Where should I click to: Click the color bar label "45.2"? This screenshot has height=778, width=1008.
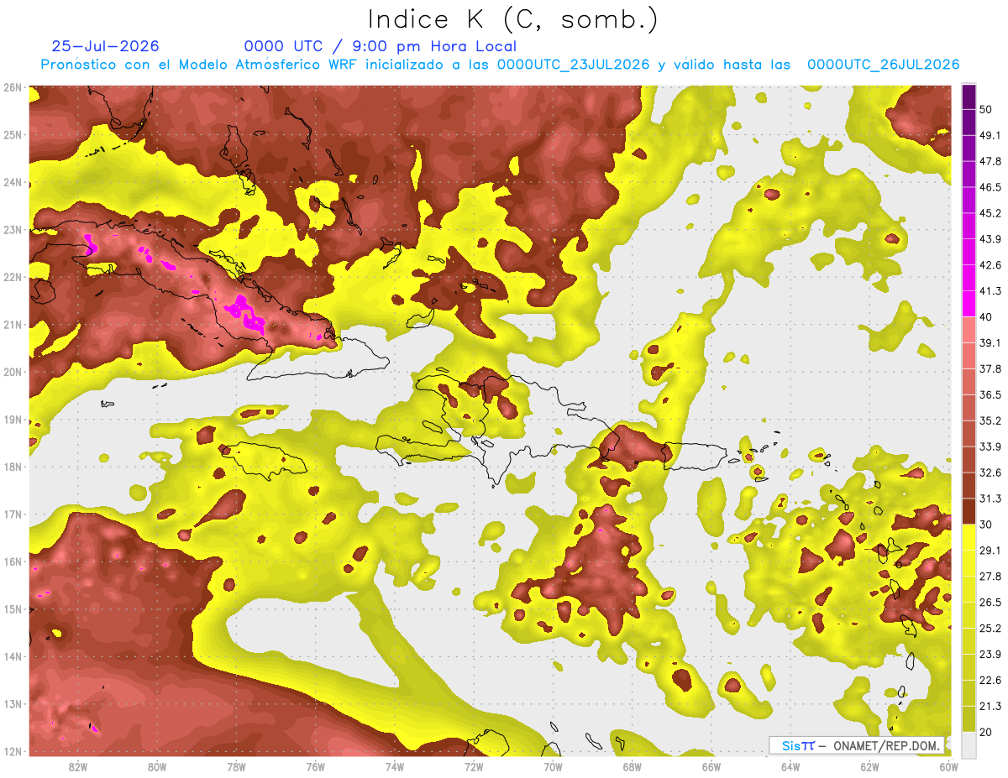990,213
